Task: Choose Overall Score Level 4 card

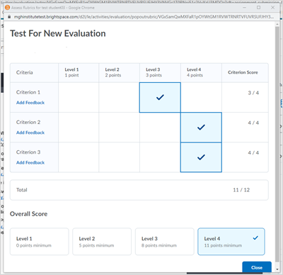Action: (231, 242)
